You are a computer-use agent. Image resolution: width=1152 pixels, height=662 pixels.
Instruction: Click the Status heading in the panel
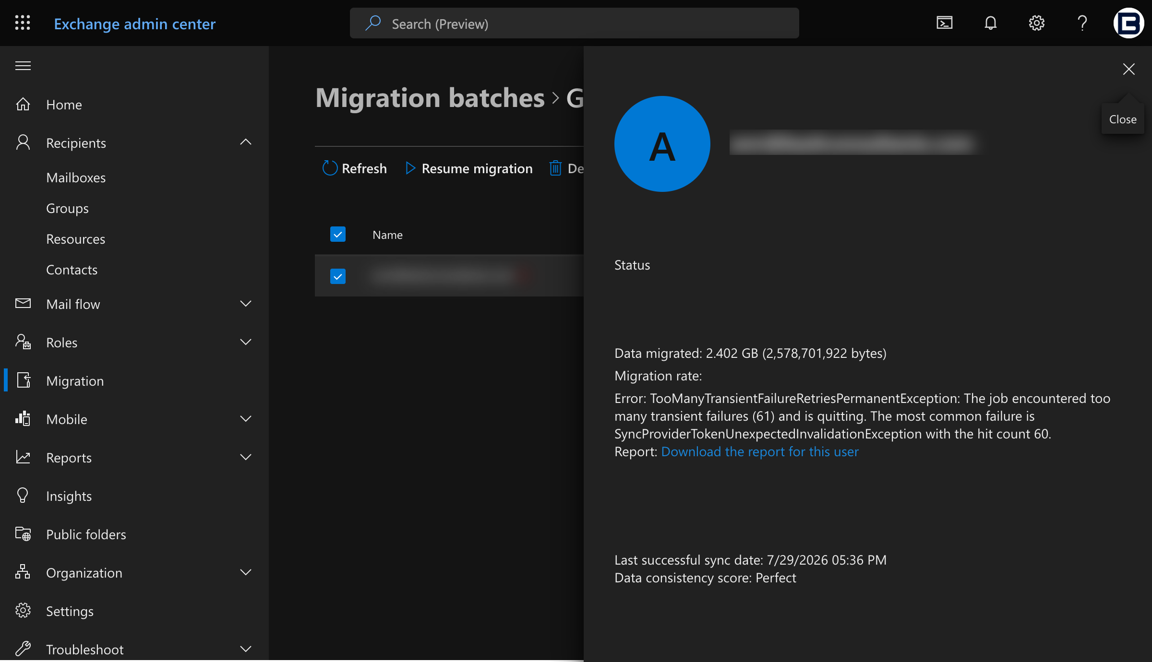click(632, 265)
